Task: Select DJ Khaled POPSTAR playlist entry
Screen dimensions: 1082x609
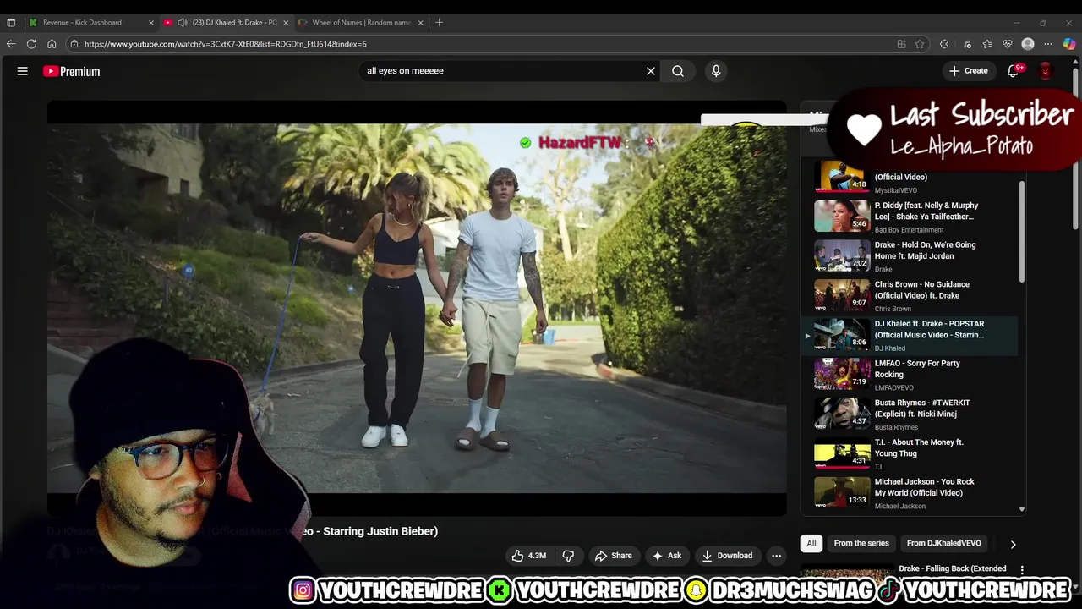Action: (x=910, y=335)
